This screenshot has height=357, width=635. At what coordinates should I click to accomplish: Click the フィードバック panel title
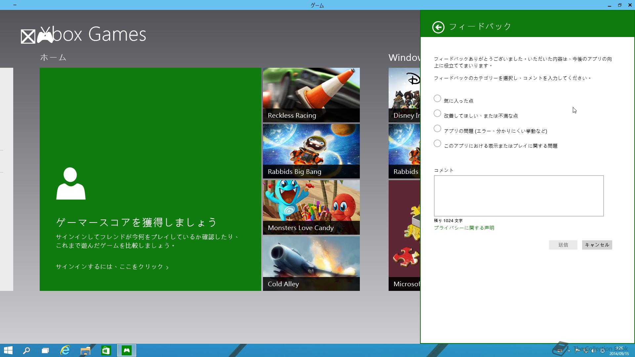(480, 26)
